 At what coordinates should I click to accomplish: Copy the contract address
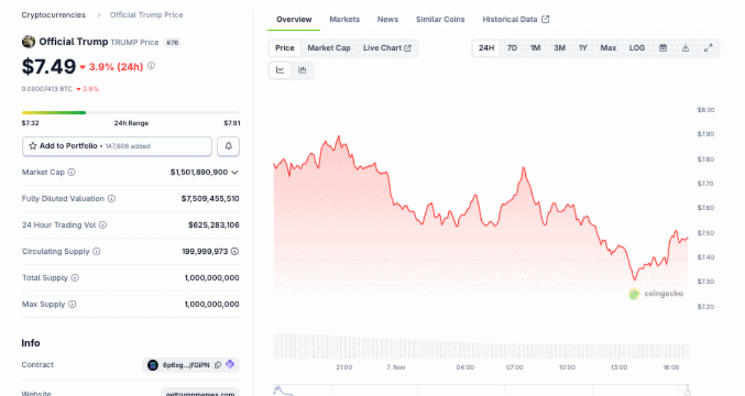click(218, 365)
